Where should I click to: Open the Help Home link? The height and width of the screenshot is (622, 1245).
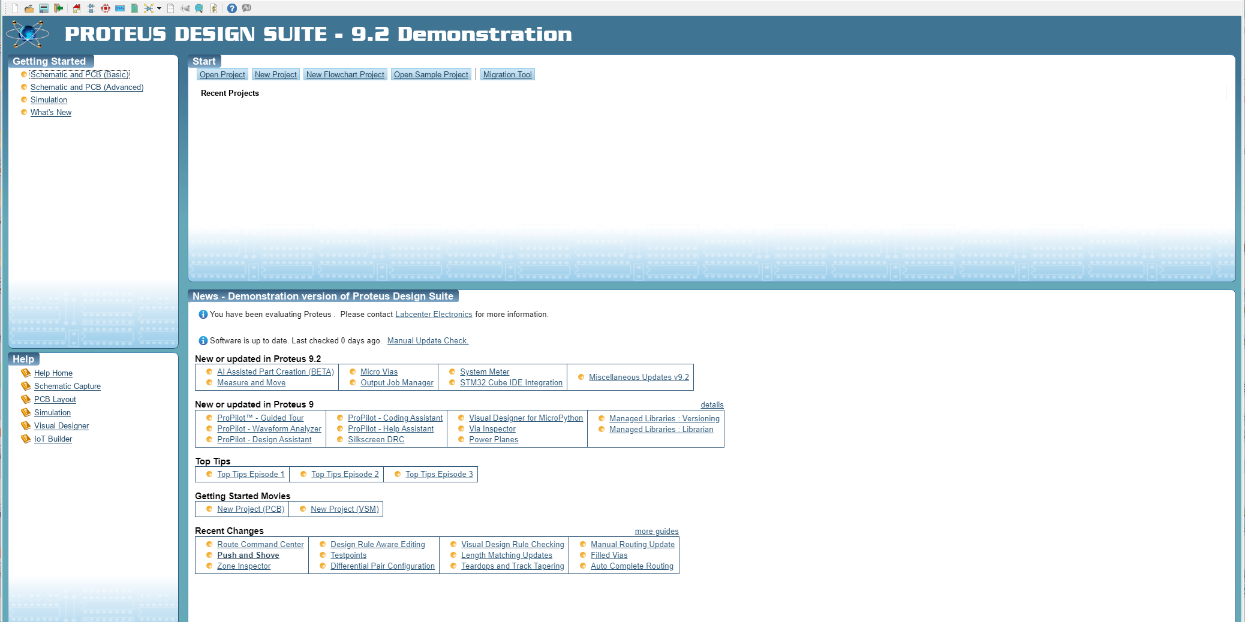point(53,373)
